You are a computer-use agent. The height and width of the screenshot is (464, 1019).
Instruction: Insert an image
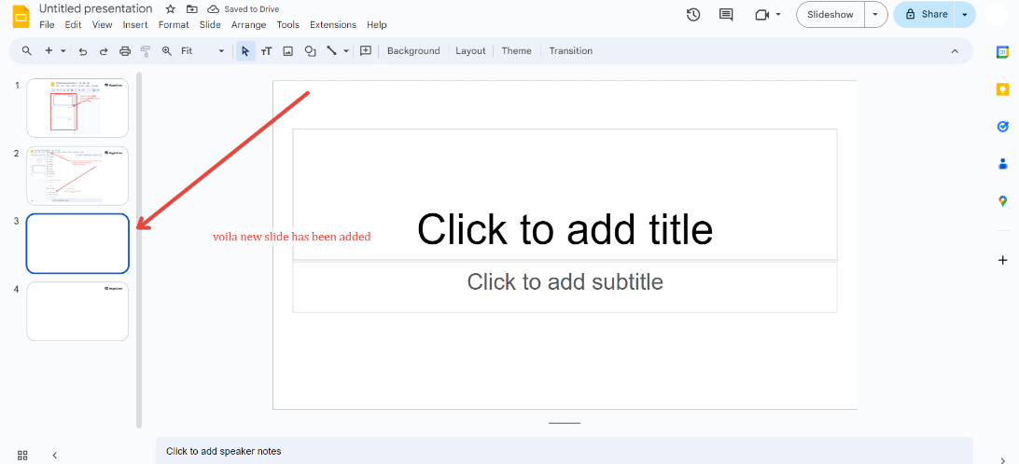click(288, 50)
